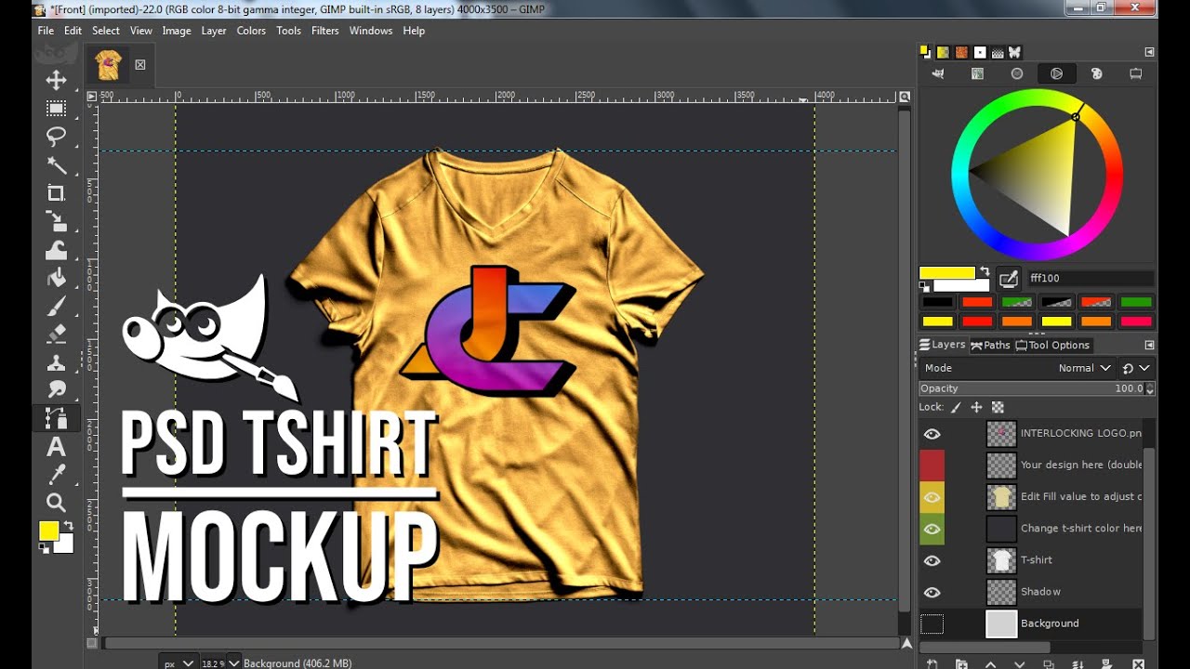Choose the Watercolor color selector
This screenshot has height=669, width=1190.
pos(1017,73)
